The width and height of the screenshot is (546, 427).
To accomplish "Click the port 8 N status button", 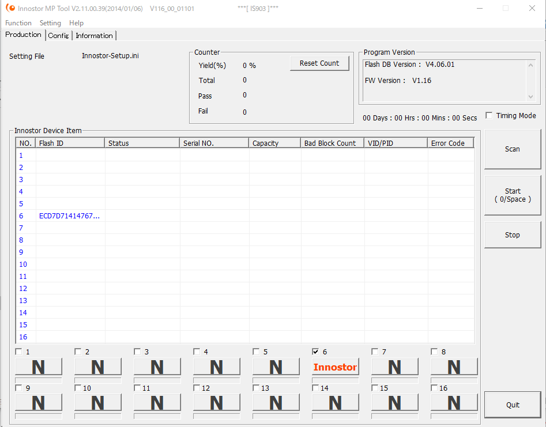I will [454, 367].
